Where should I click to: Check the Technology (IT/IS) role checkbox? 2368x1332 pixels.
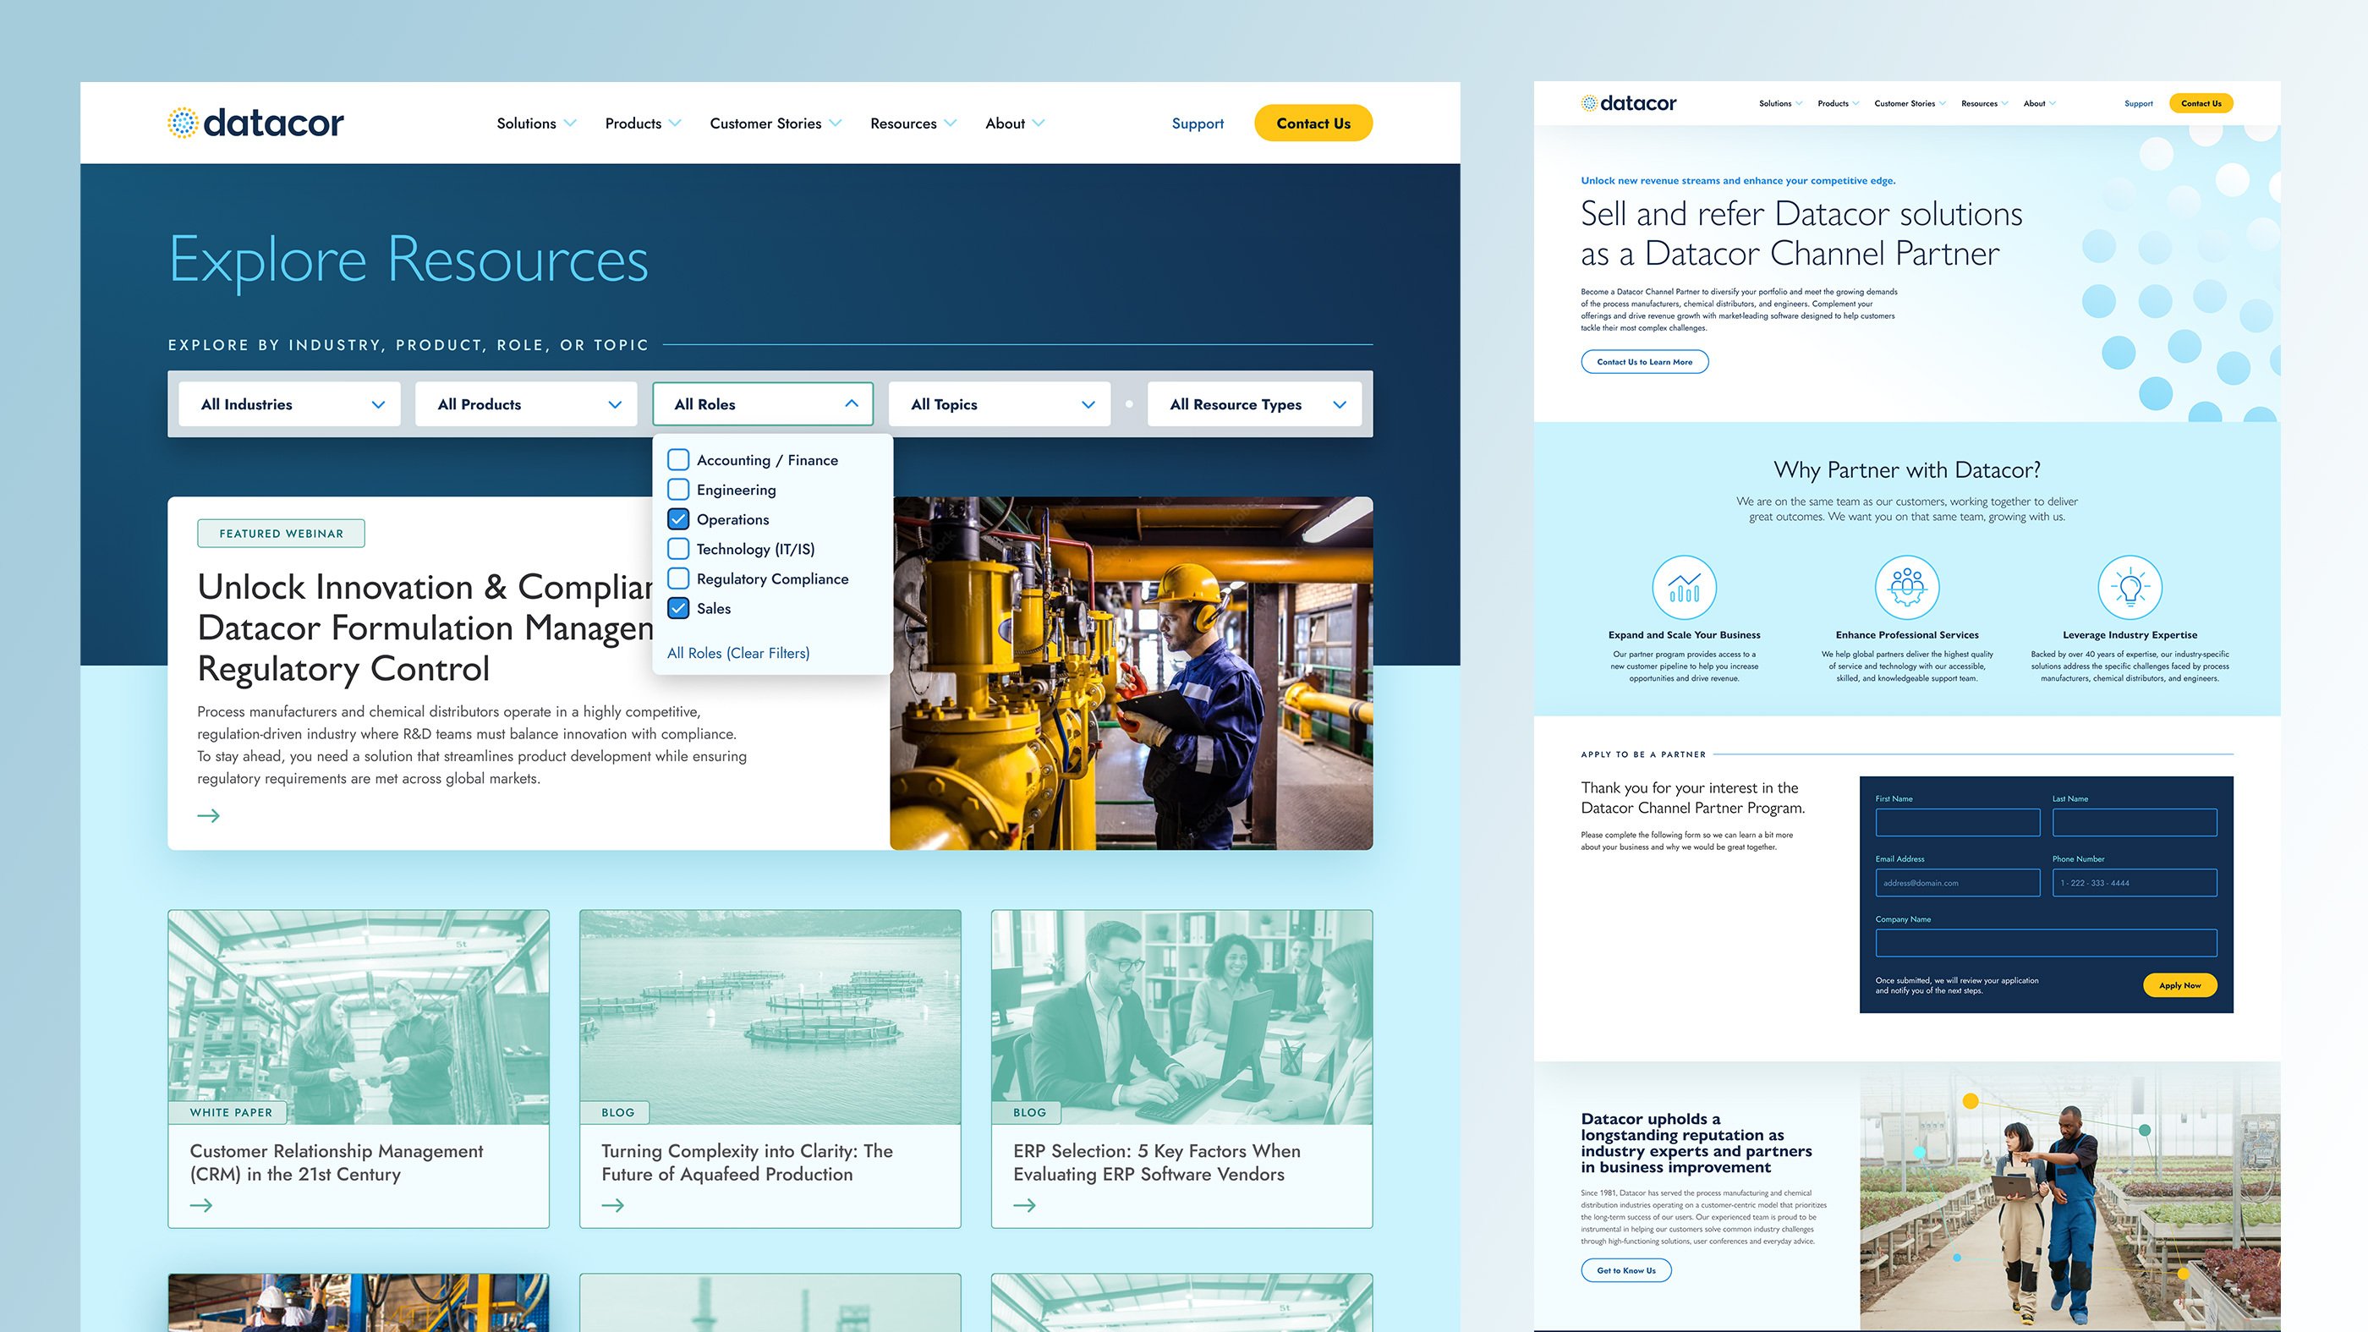pos(678,549)
